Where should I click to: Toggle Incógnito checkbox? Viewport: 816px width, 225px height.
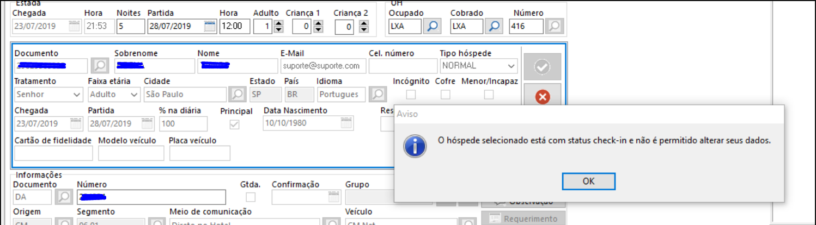point(411,95)
